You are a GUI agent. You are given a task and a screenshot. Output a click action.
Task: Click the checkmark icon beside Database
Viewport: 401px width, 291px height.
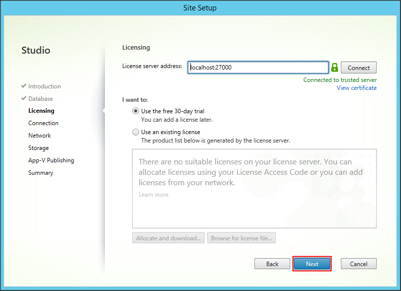pyautogui.click(x=24, y=99)
